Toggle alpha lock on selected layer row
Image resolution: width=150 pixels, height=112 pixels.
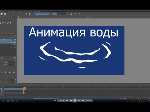(13, 42)
